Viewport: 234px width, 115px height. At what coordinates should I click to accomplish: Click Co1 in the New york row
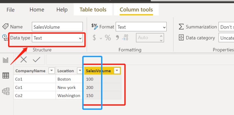pos(35,87)
